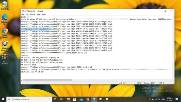Click the 'Ln 1, Col 1' status entry

point(122,83)
